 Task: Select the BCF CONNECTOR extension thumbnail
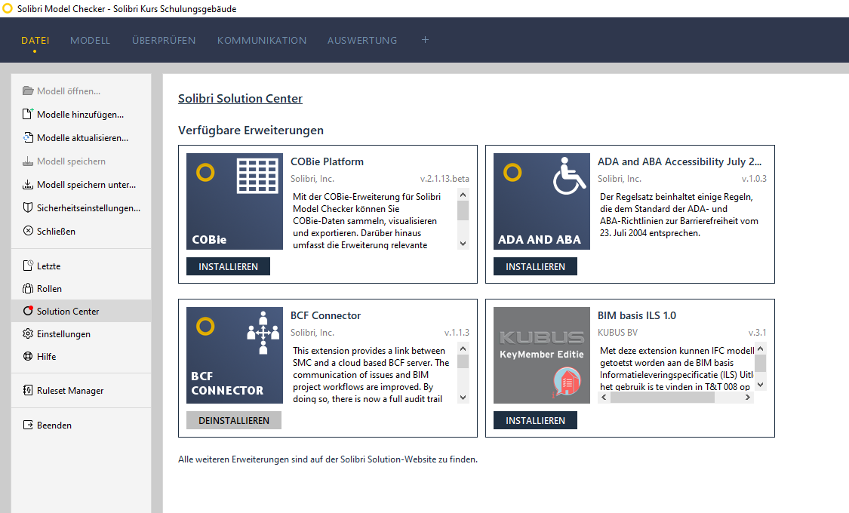[x=235, y=355]
